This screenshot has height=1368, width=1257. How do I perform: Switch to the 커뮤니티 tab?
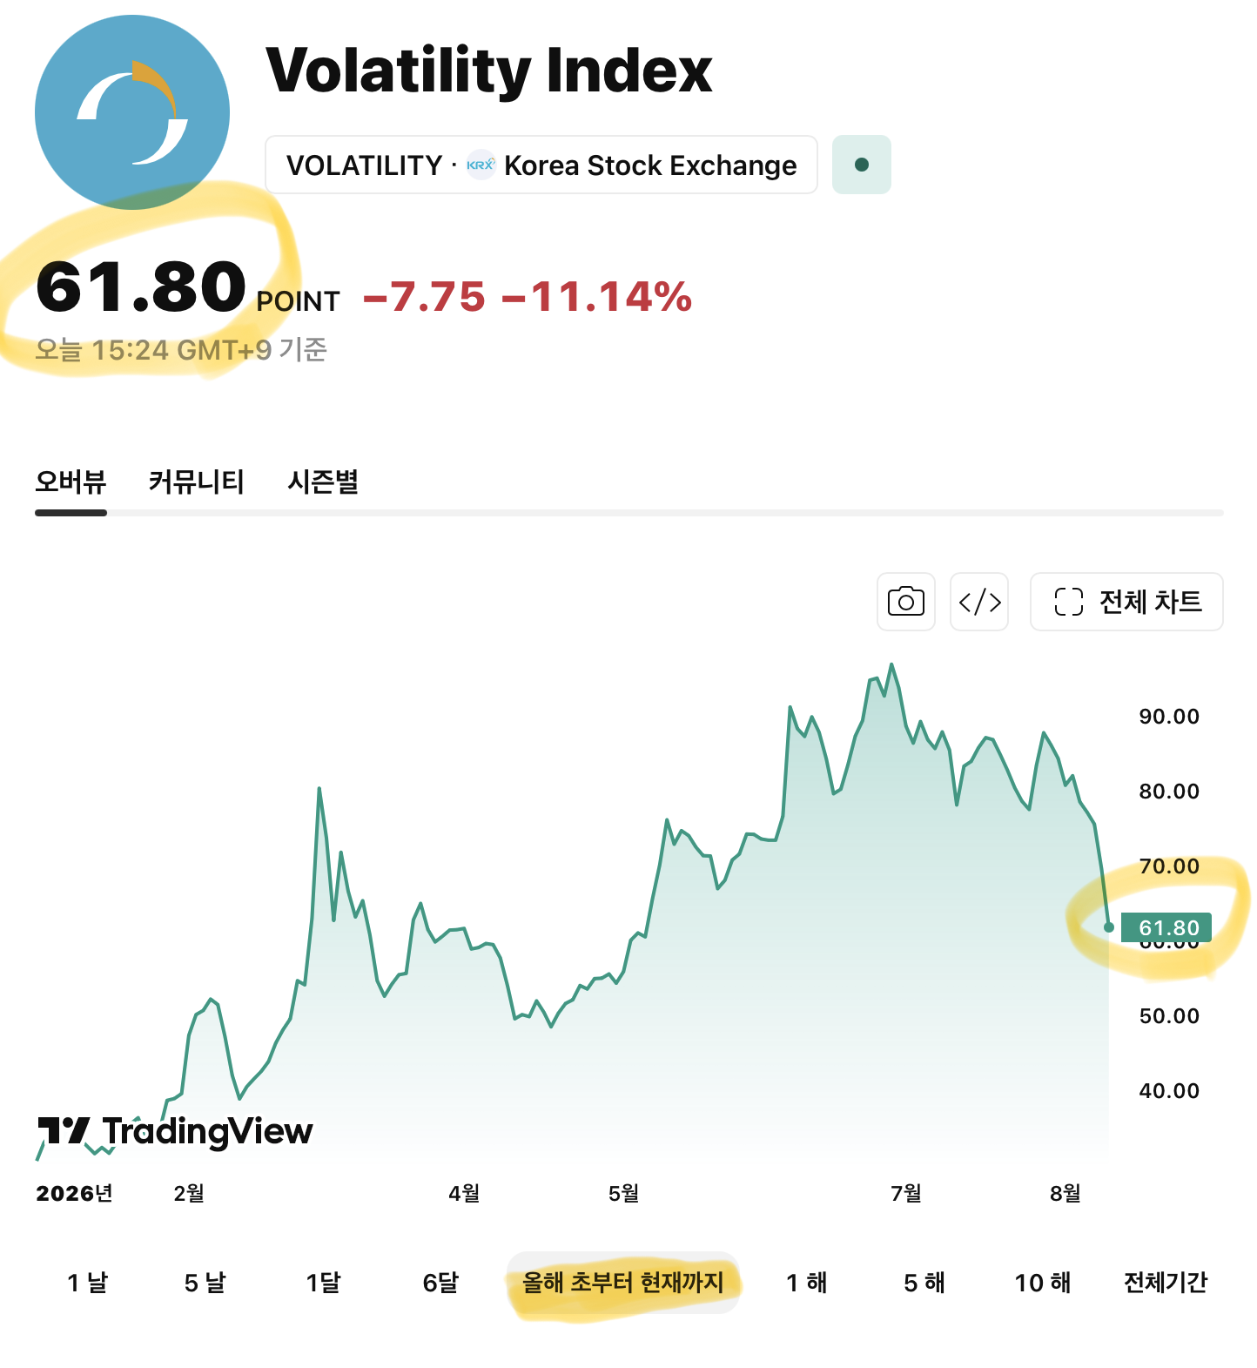click(x=196, y=482)
